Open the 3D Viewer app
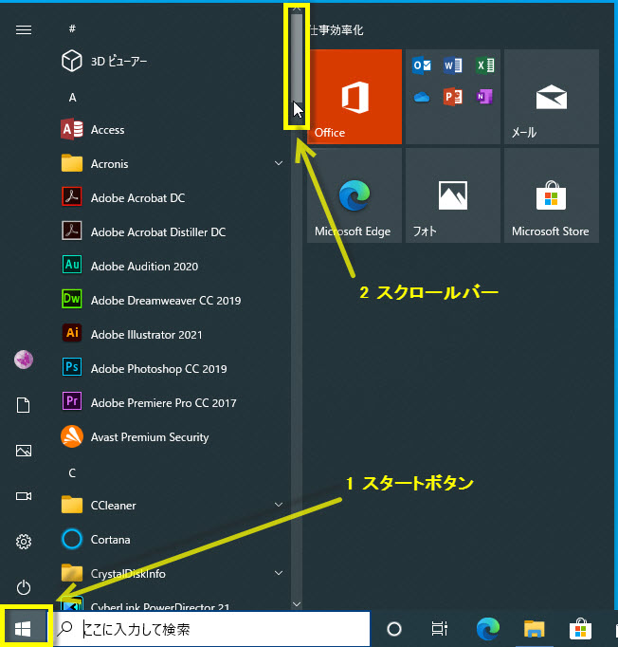 118,62
